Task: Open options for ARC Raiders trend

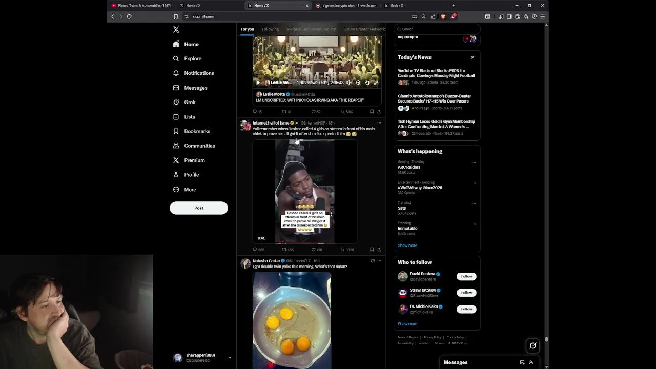Action: coord(474,162)
